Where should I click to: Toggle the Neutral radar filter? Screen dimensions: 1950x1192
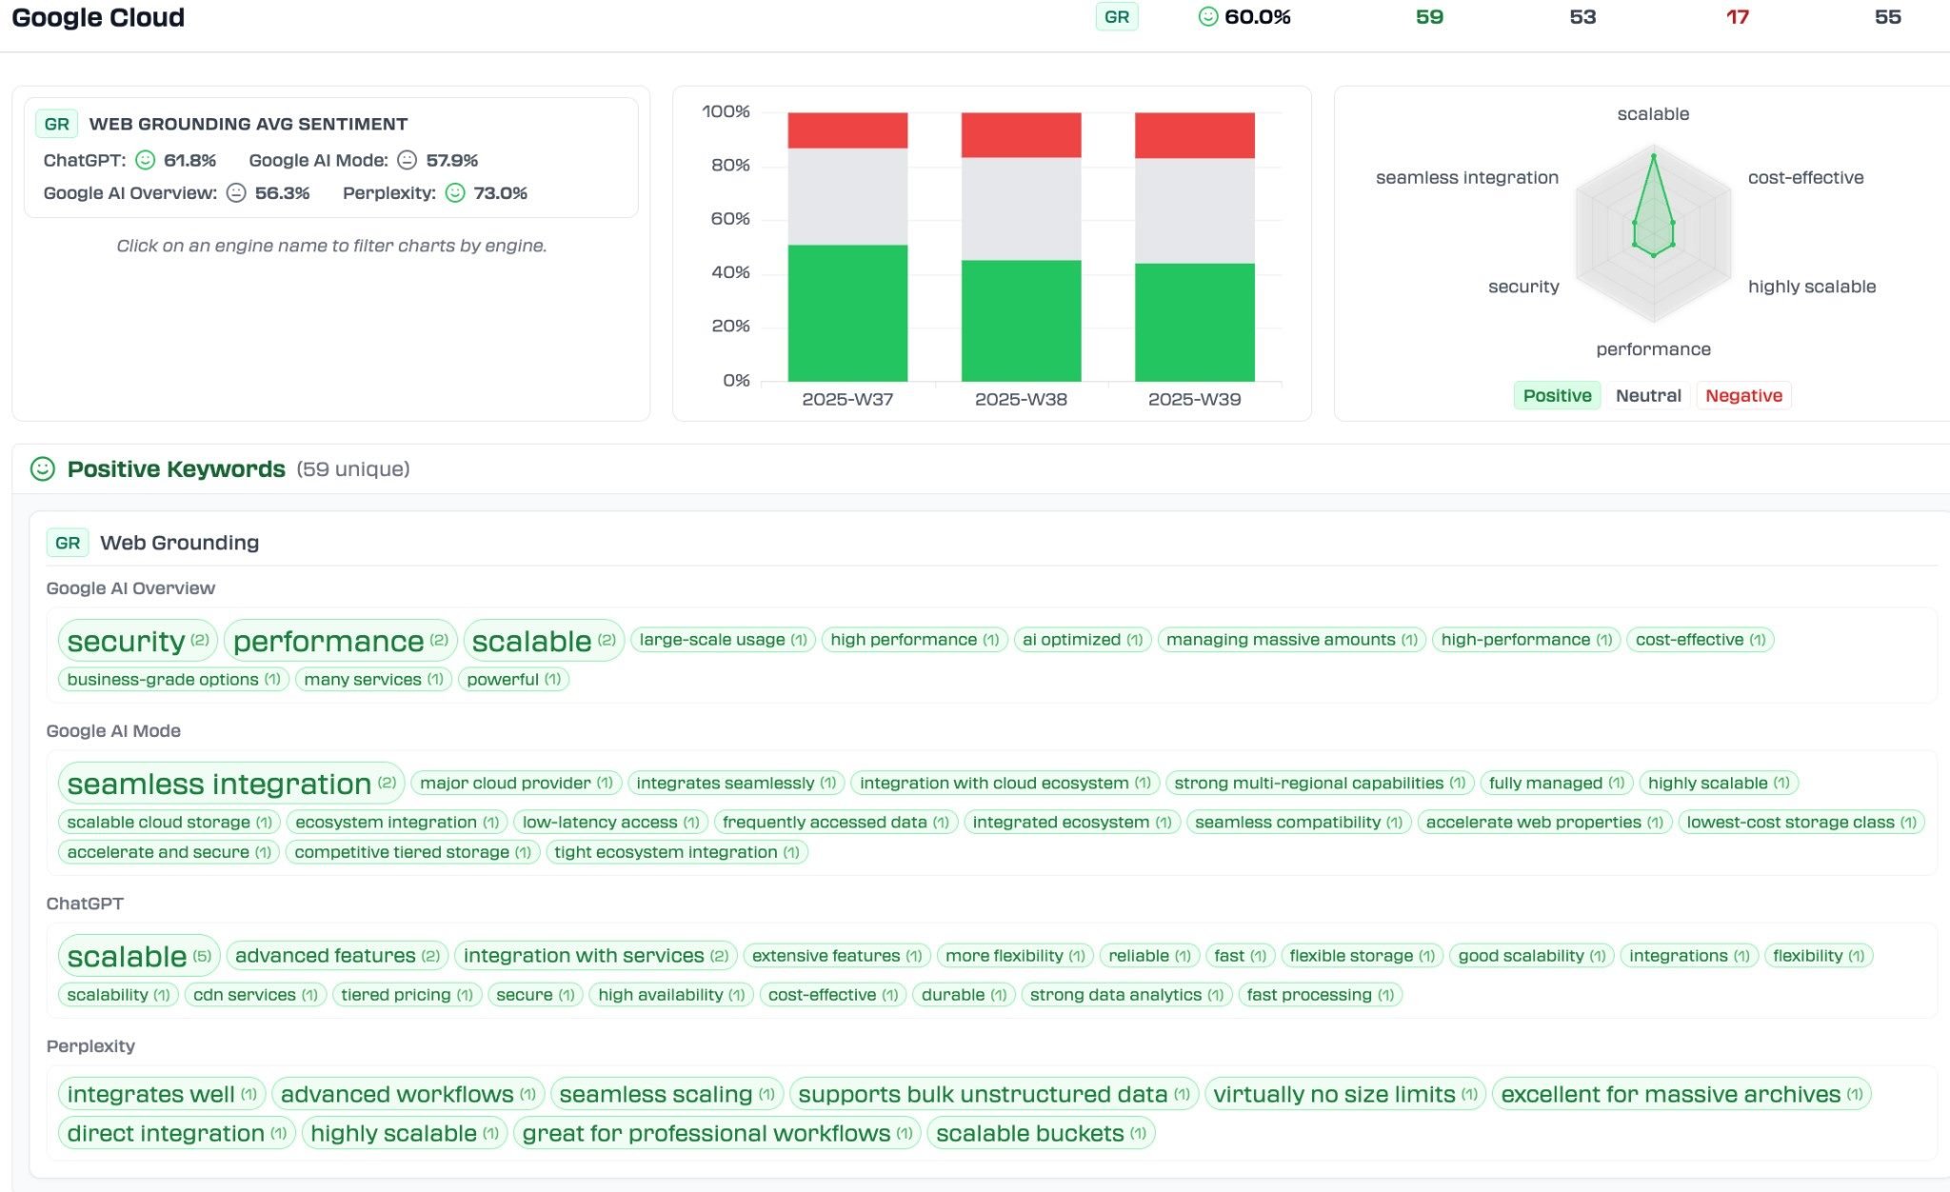coord(1648,395)
